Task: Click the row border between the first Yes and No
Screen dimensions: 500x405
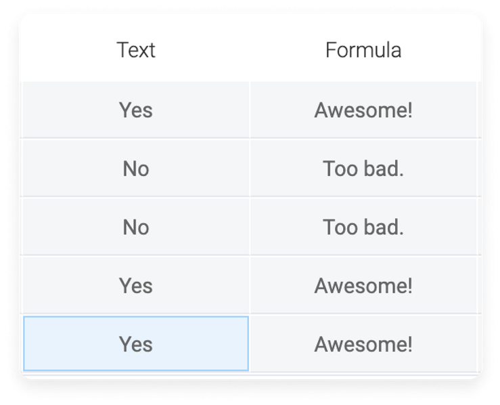Action: [x=136, y=139]
